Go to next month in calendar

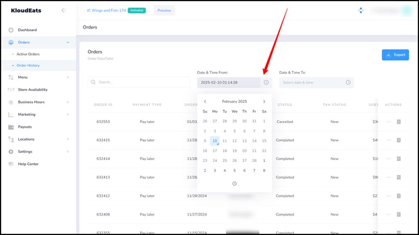pyautogui.click(x=264, y=102)
